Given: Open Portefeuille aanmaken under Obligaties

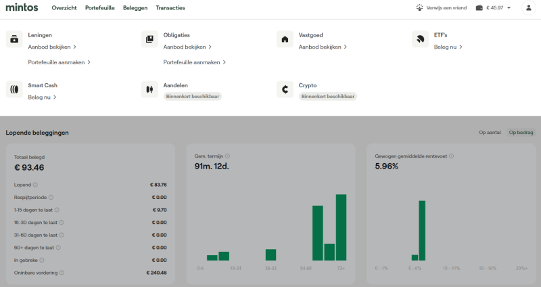Looking at the screenshot, I should [194, 62].
